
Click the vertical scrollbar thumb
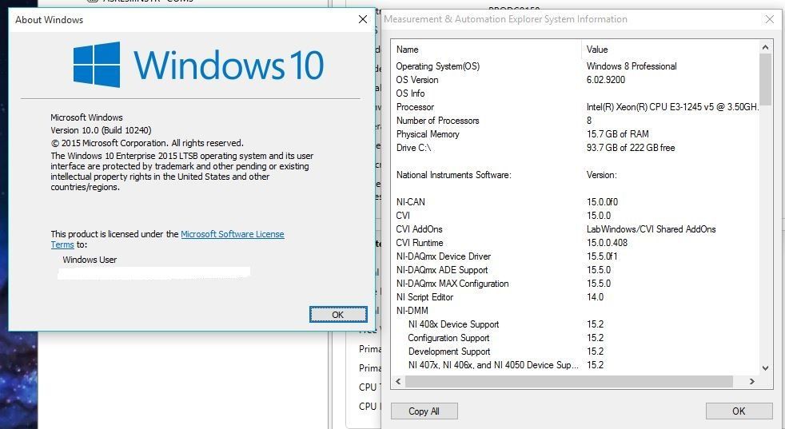coord(765,78)
